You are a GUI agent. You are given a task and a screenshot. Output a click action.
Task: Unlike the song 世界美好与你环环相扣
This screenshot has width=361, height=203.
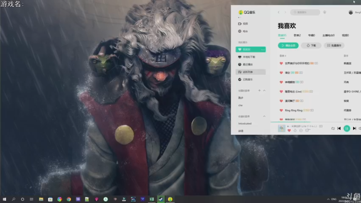pos(281,63)
